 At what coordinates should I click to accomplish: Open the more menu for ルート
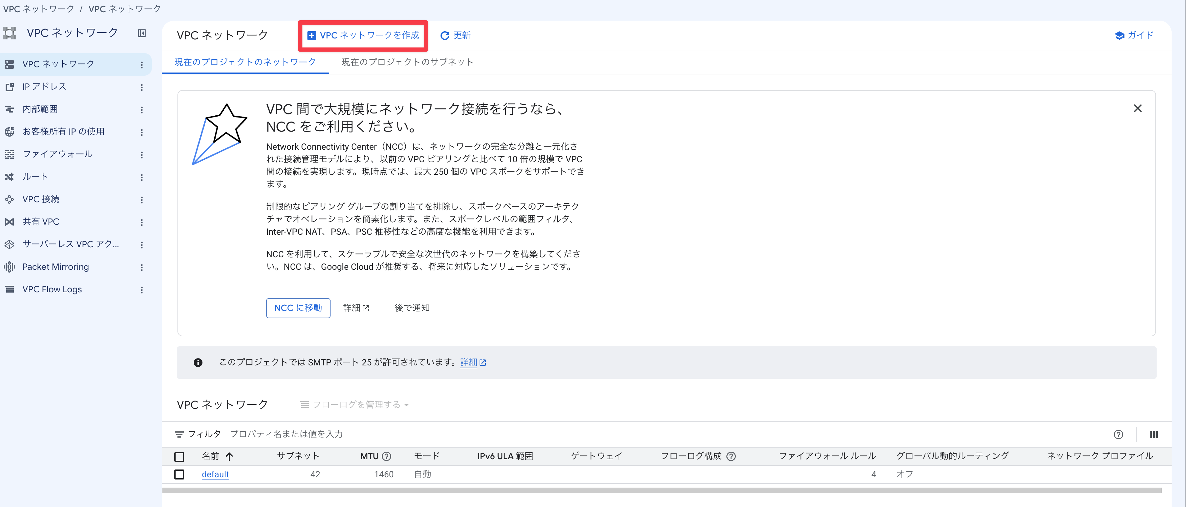coord(142,178)
